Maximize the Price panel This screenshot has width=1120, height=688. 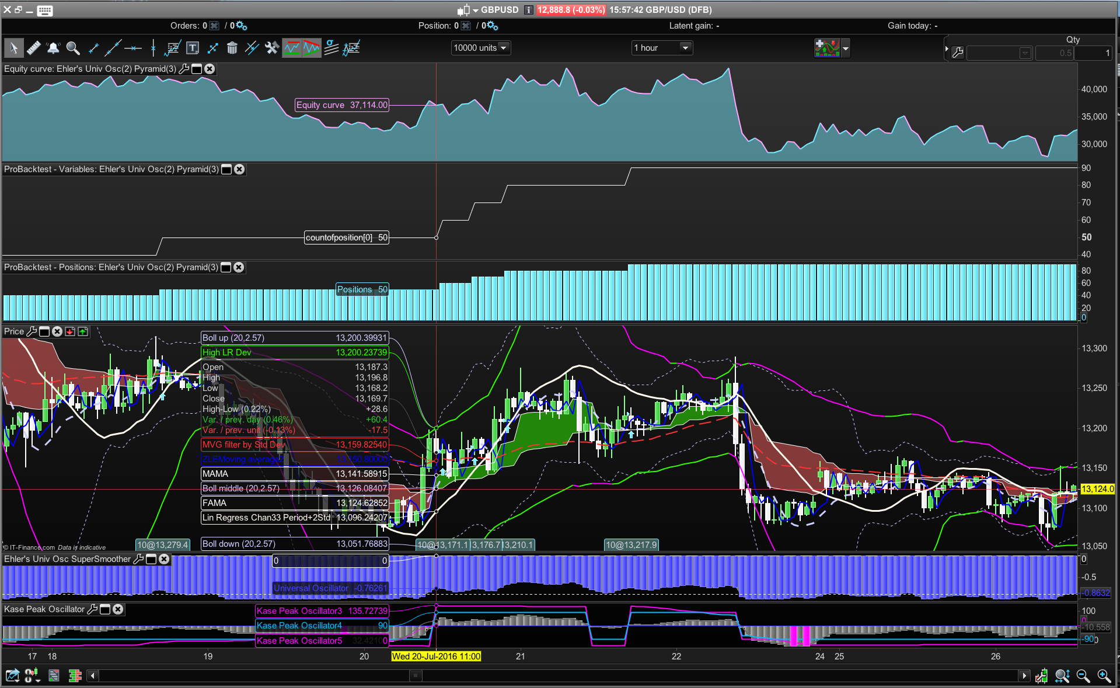[x=44, y=331]
